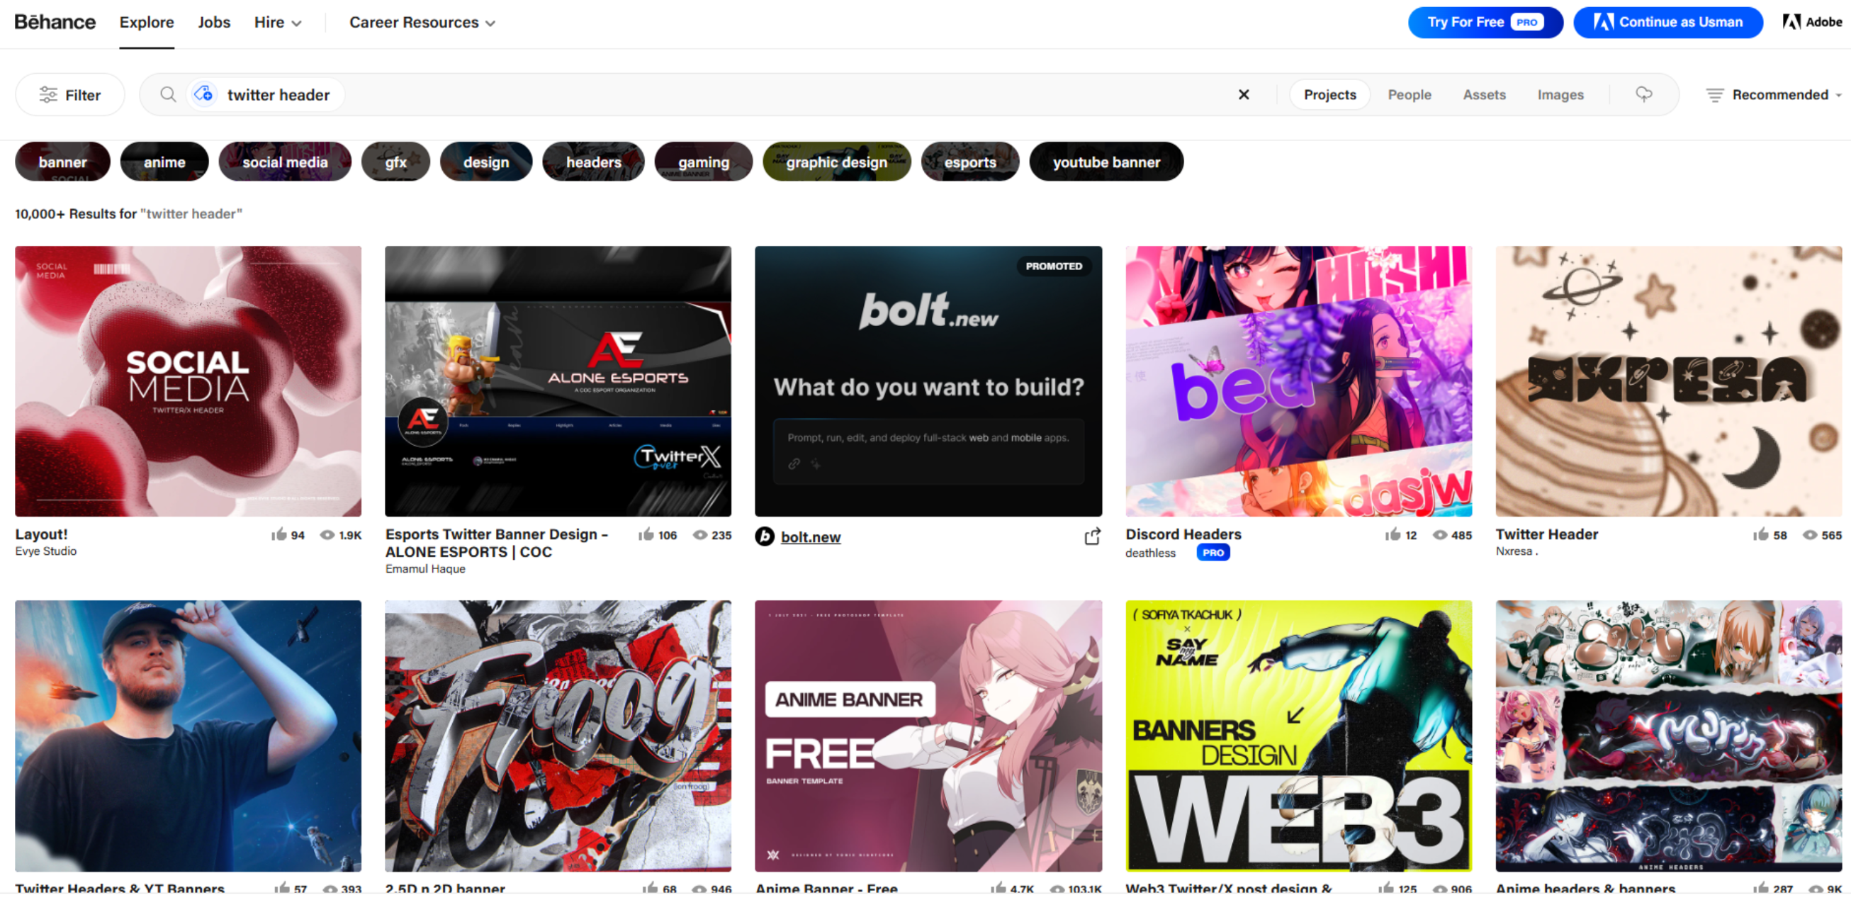
Task: Click the Continue as Usman button
Action: (1668, 21)
